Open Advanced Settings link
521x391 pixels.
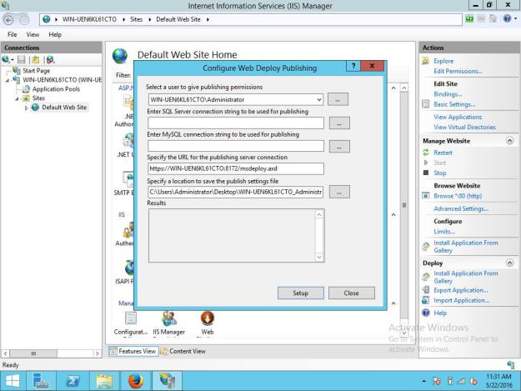[461, 208]
